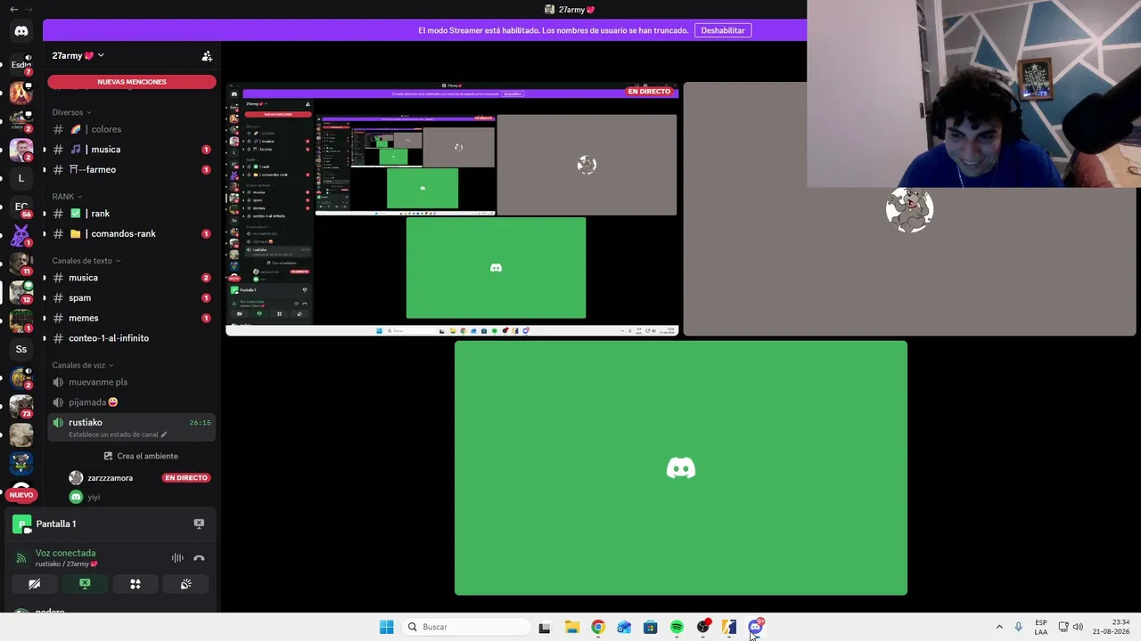Focus the green Discord avatar participant tile

pos(681,468)
